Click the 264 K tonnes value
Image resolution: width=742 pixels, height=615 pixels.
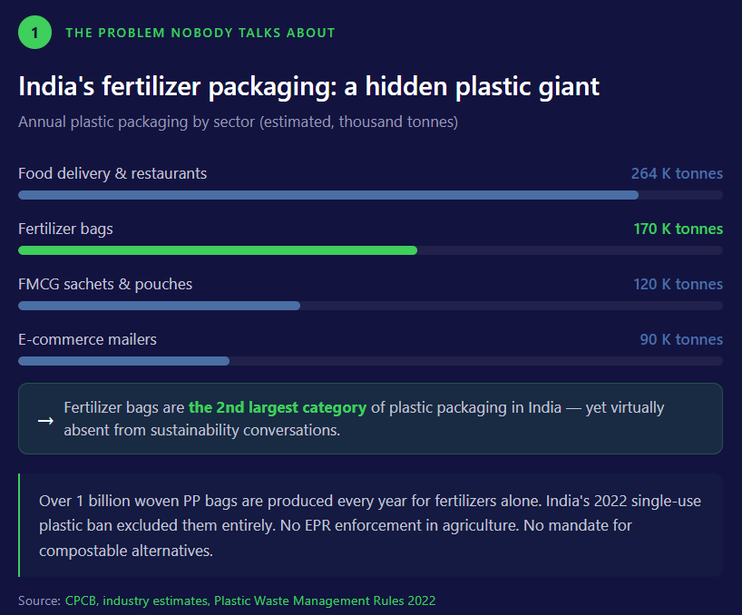677,173
